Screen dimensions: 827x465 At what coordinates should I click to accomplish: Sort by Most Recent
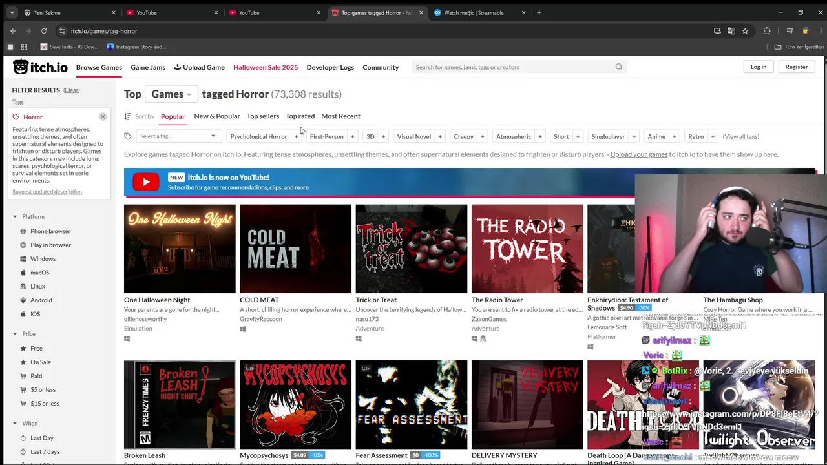tap(340, 116)
